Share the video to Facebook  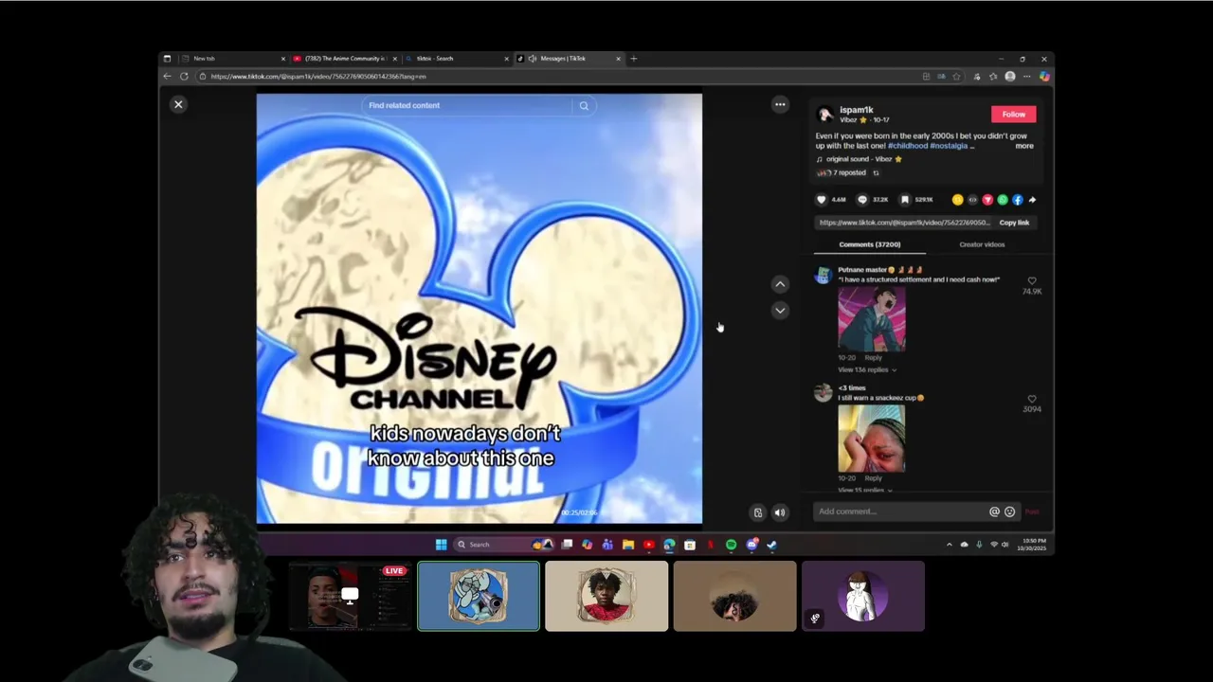(x=1018, y=200)
